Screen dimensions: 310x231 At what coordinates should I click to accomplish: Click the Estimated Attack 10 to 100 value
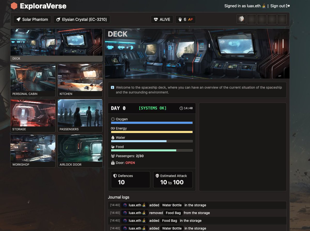pyautogui.click(x=172, y=182)
